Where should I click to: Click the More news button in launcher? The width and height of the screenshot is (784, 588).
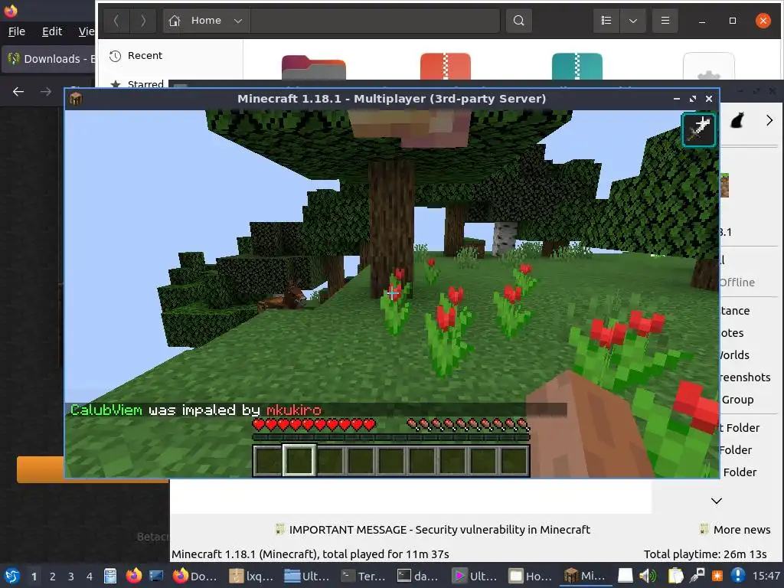click(x=736, y=529)
